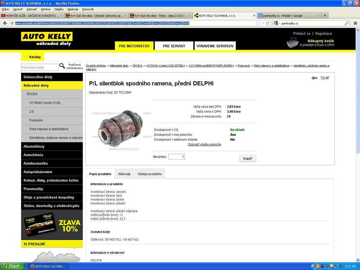Open Autokozmetika sidebar category
Screen dimensions: 360x270
(x=52, y=163)
